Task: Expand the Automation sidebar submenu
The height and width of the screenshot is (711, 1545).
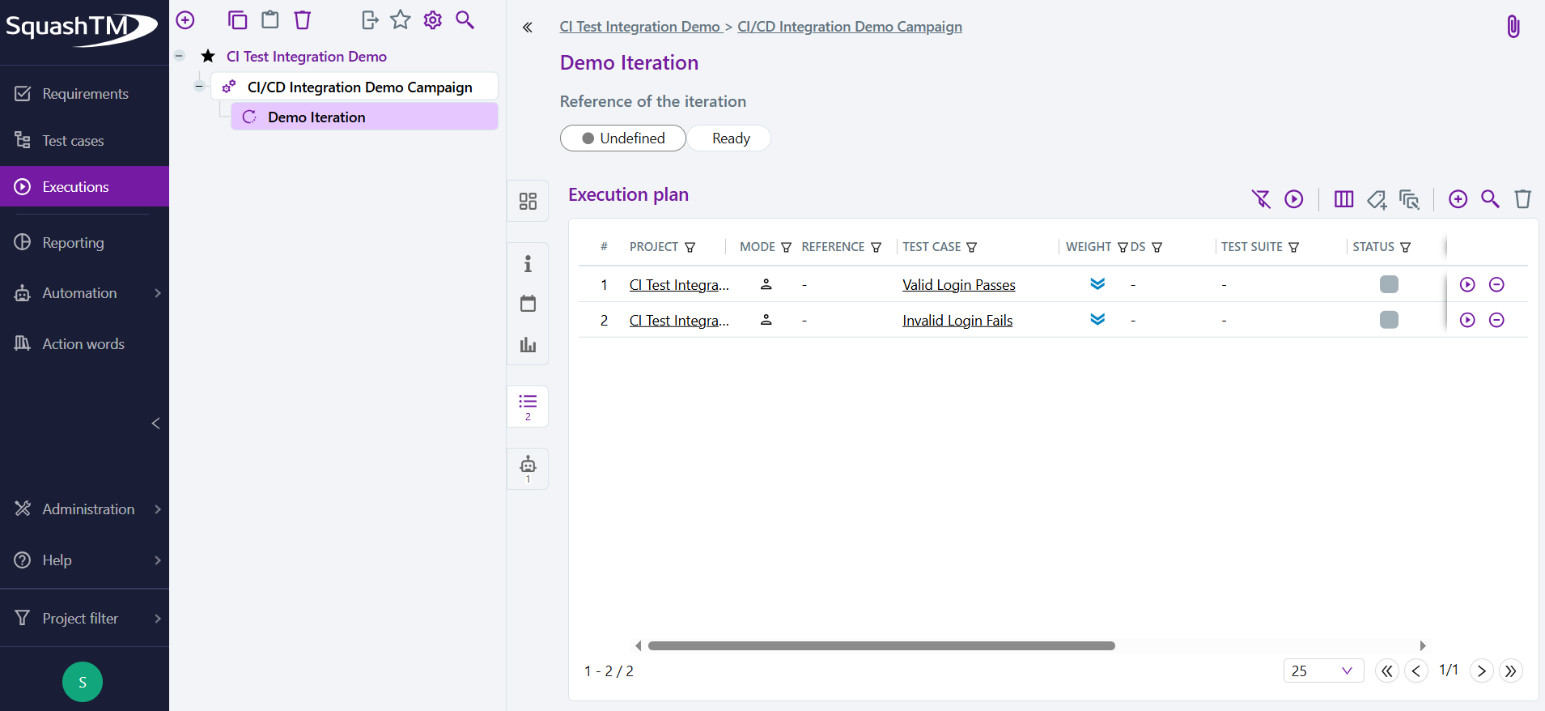Action: pos(157,293)
